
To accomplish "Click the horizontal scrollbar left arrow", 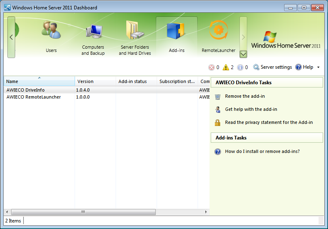I will [x=7, y=212].
